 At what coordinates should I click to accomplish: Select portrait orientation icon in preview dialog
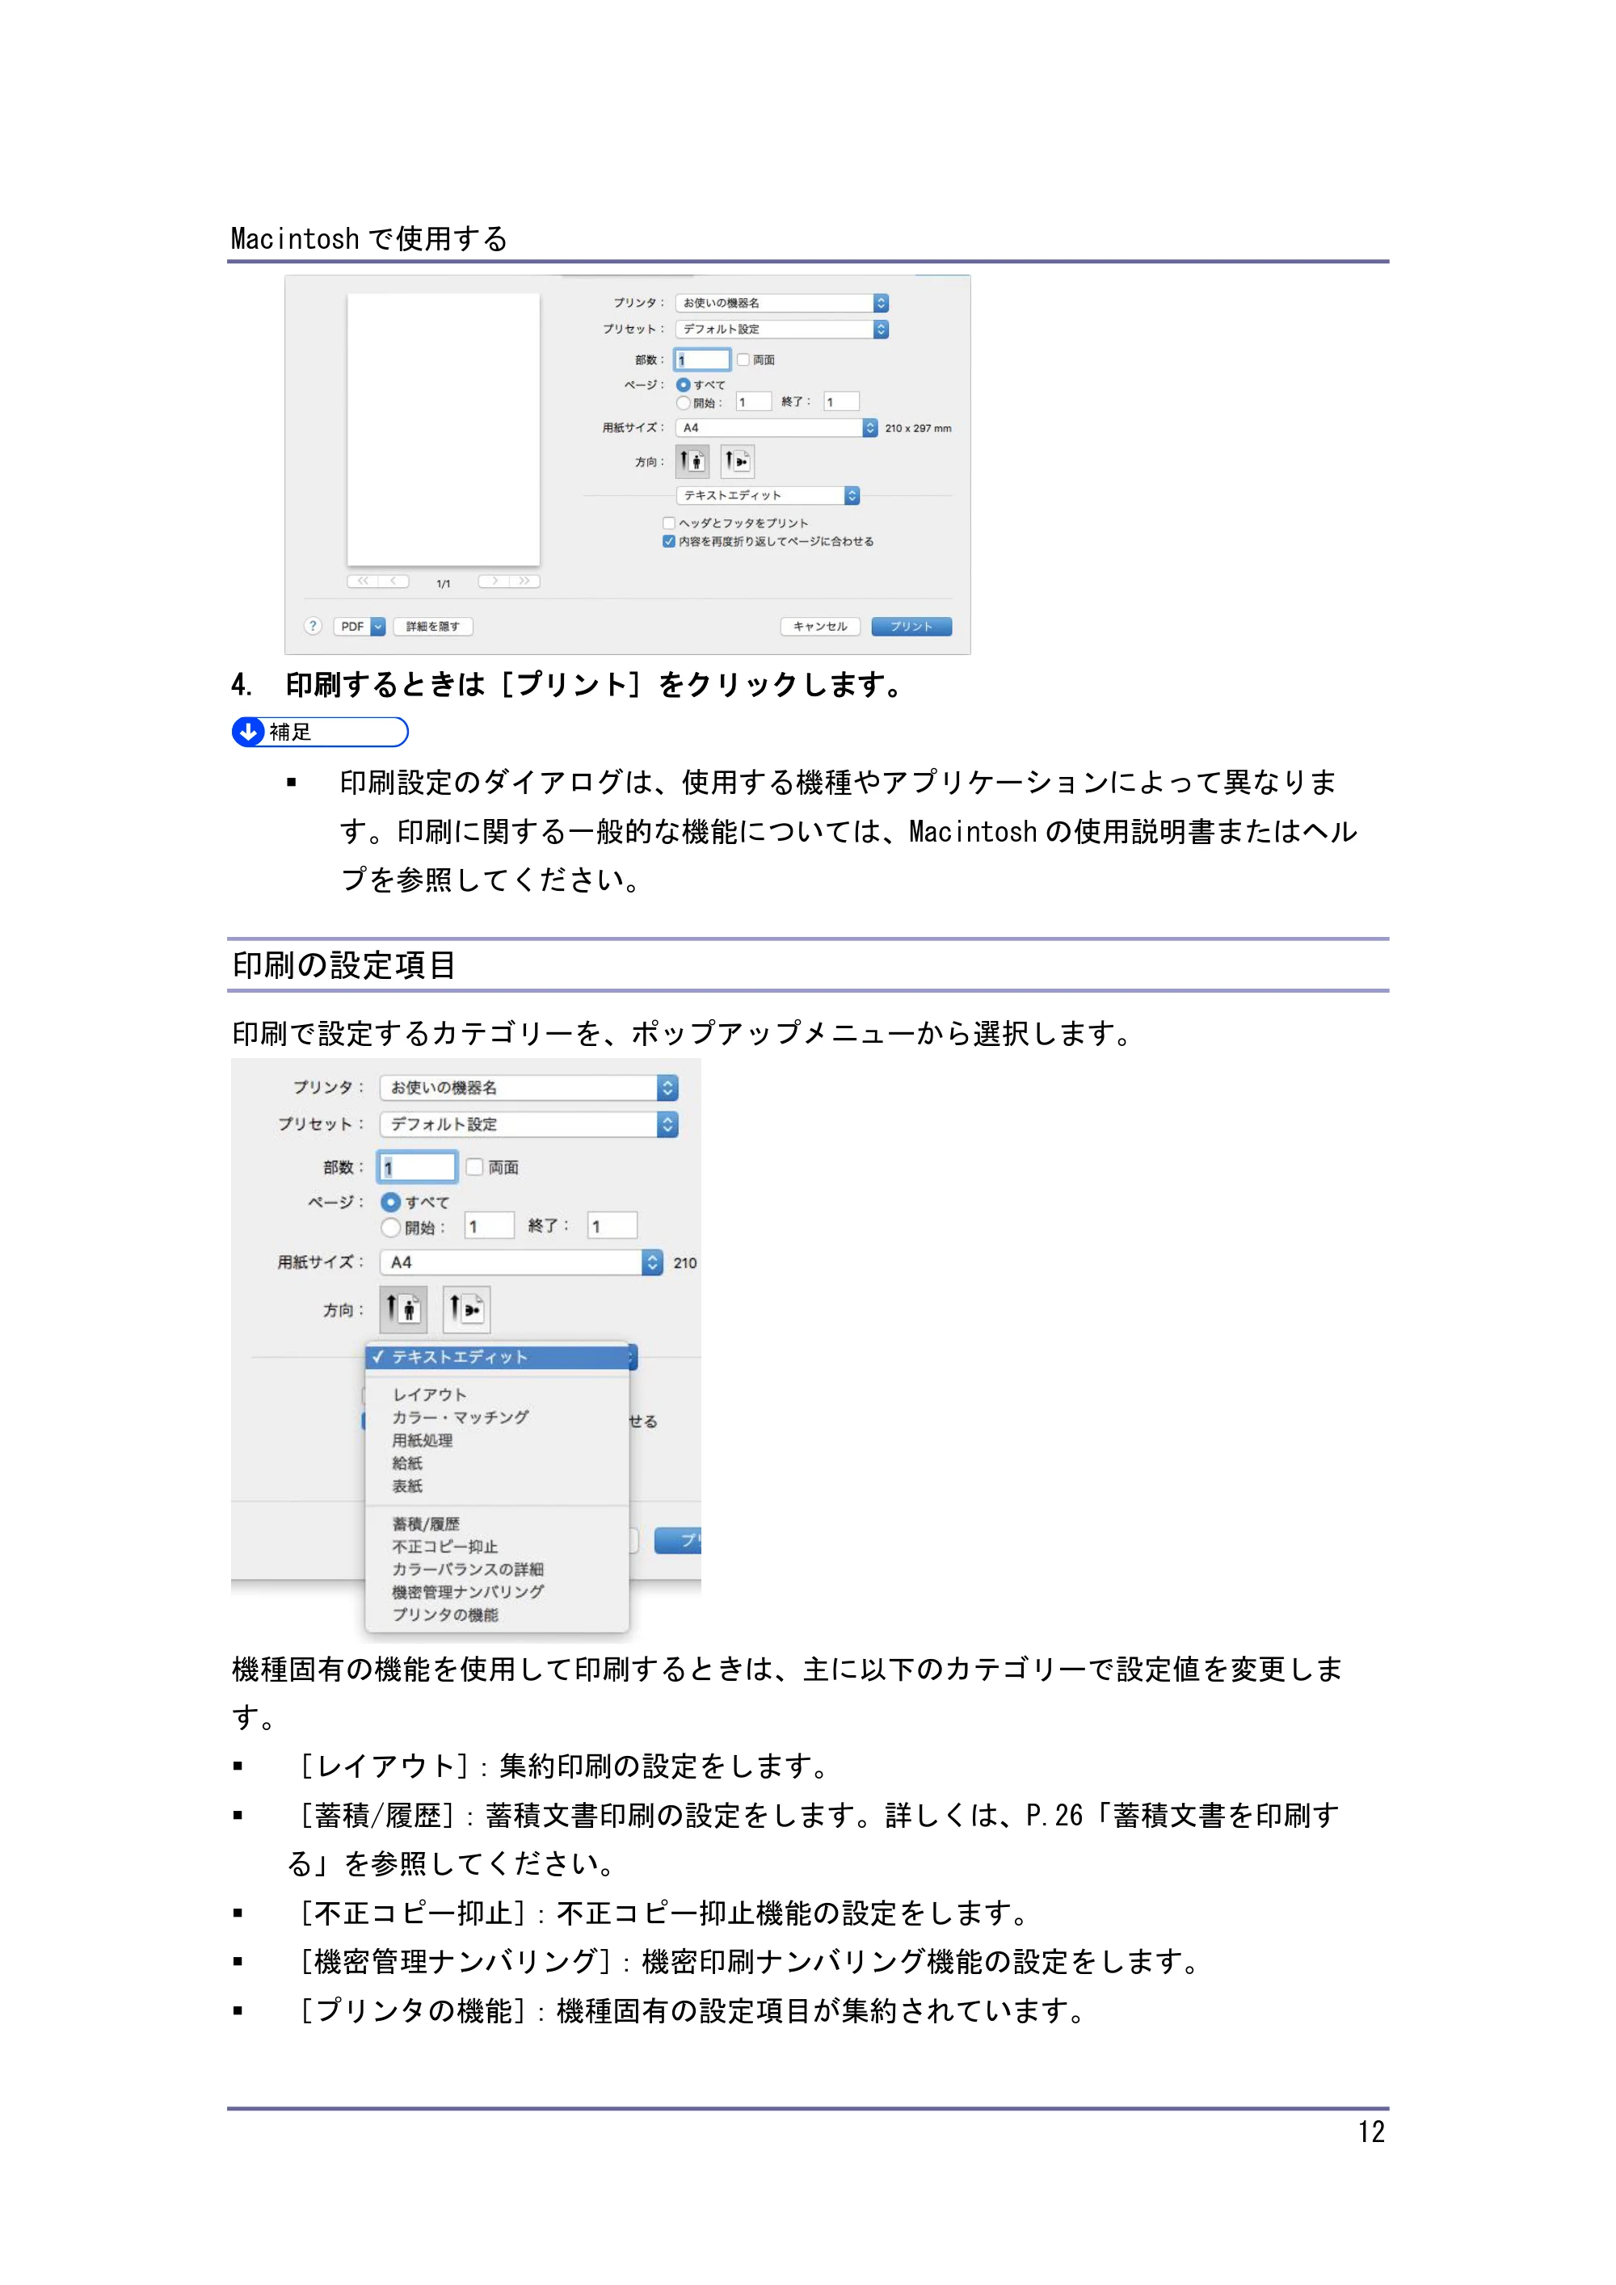(x=692, y=460)
